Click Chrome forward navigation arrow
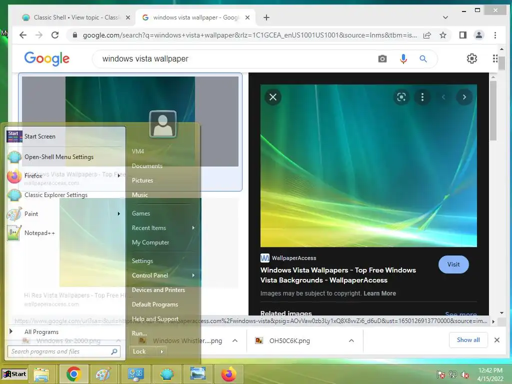 (39, 35)
